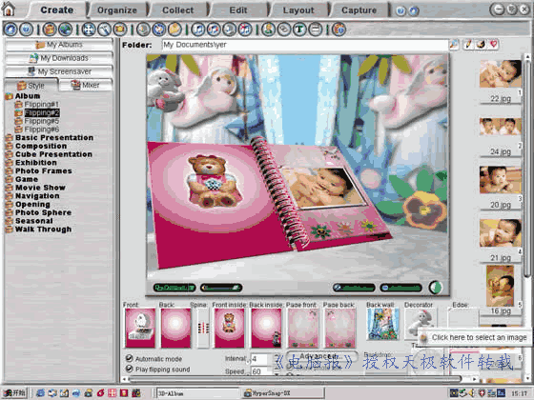Switch to the Organize tab
The width and height of the screenshot is (534, 400).
[117, 10]
